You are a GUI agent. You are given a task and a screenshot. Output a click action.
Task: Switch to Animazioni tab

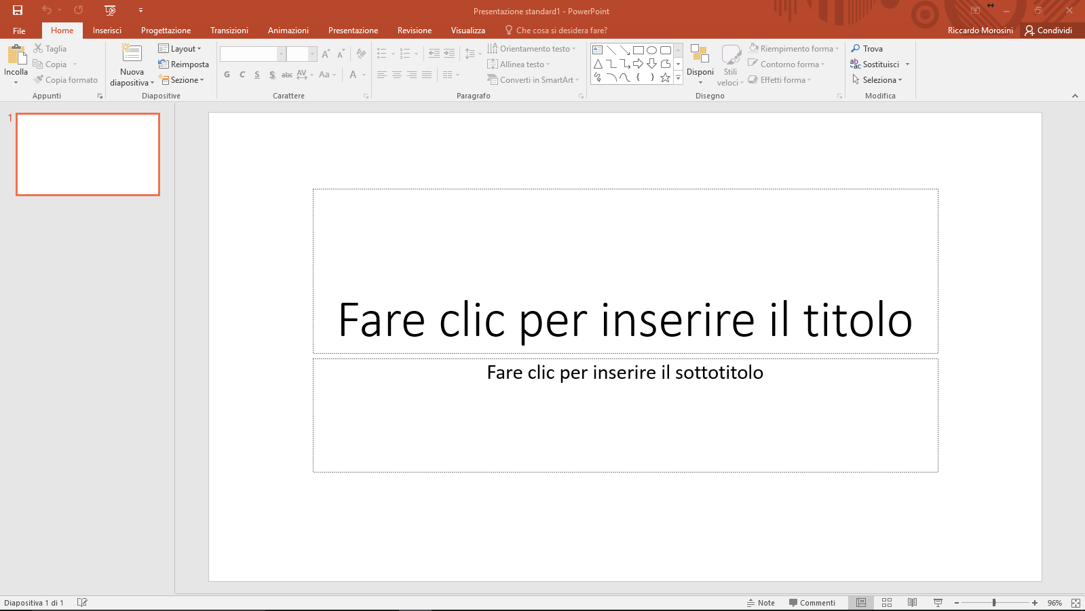288,31
